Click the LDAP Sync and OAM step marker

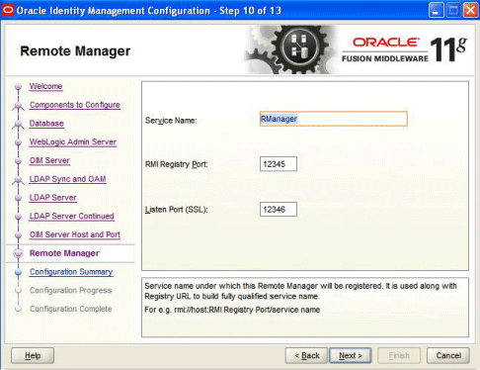click(18, 180)
